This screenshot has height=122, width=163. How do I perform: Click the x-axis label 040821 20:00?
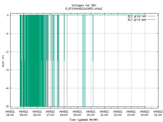click(x=91, y=113)
